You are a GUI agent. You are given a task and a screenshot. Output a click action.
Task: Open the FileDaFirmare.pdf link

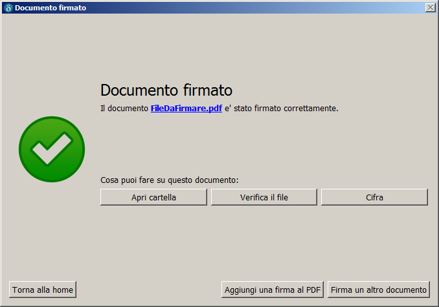(x=186, y=109)
